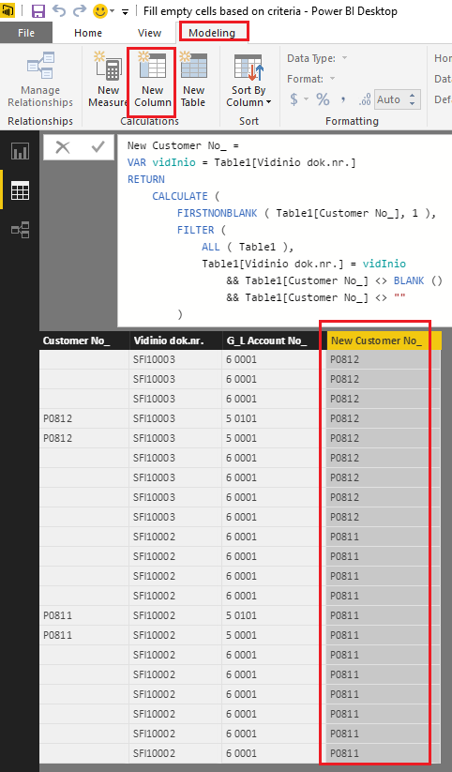The height and width of the screenshot is (772, 452).
Task: Click the RETURN keyword in formula
Action: click(146, 179)
